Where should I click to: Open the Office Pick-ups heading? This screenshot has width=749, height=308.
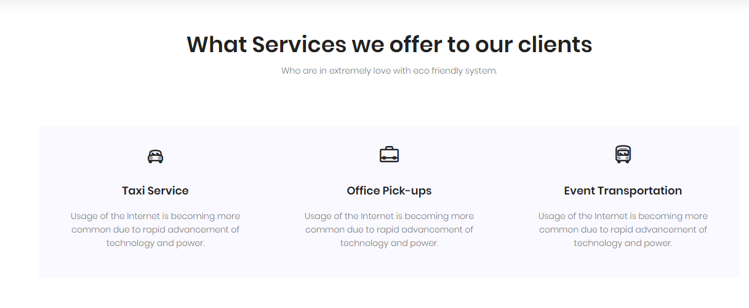coord(389,191)
